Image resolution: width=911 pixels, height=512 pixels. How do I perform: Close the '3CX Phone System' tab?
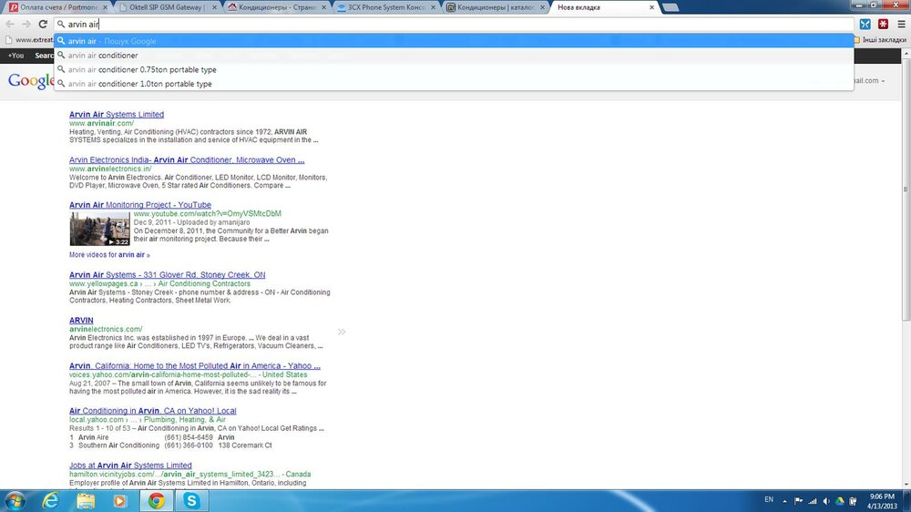(x=434, y=7)
